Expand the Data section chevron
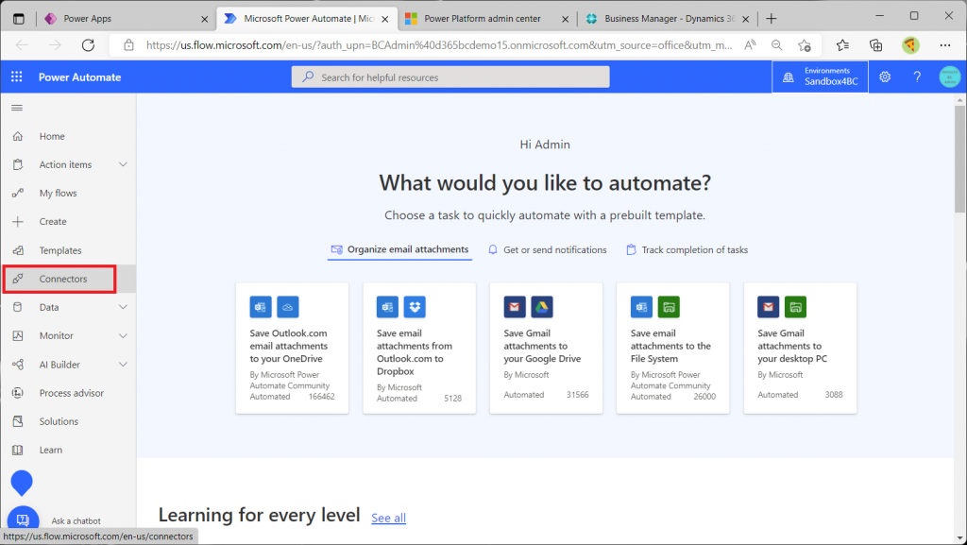967x545 pixels. pyautogui.click(x=123, y=307)
